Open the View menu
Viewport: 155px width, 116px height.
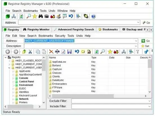click(22, 36)
